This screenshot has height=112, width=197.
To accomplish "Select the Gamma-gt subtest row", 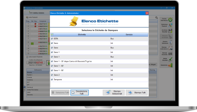I will click(38, 87).
